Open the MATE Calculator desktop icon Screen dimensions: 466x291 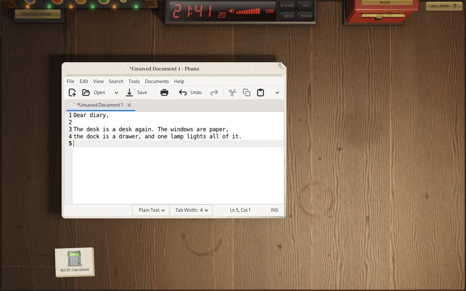click(75, 262)
